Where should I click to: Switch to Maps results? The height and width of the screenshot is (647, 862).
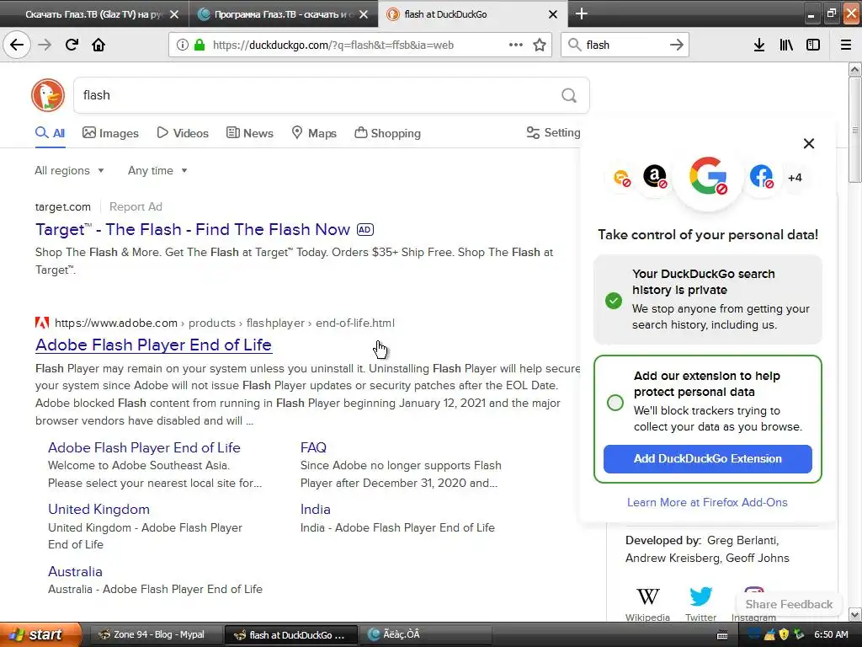(x=314, y=133)
